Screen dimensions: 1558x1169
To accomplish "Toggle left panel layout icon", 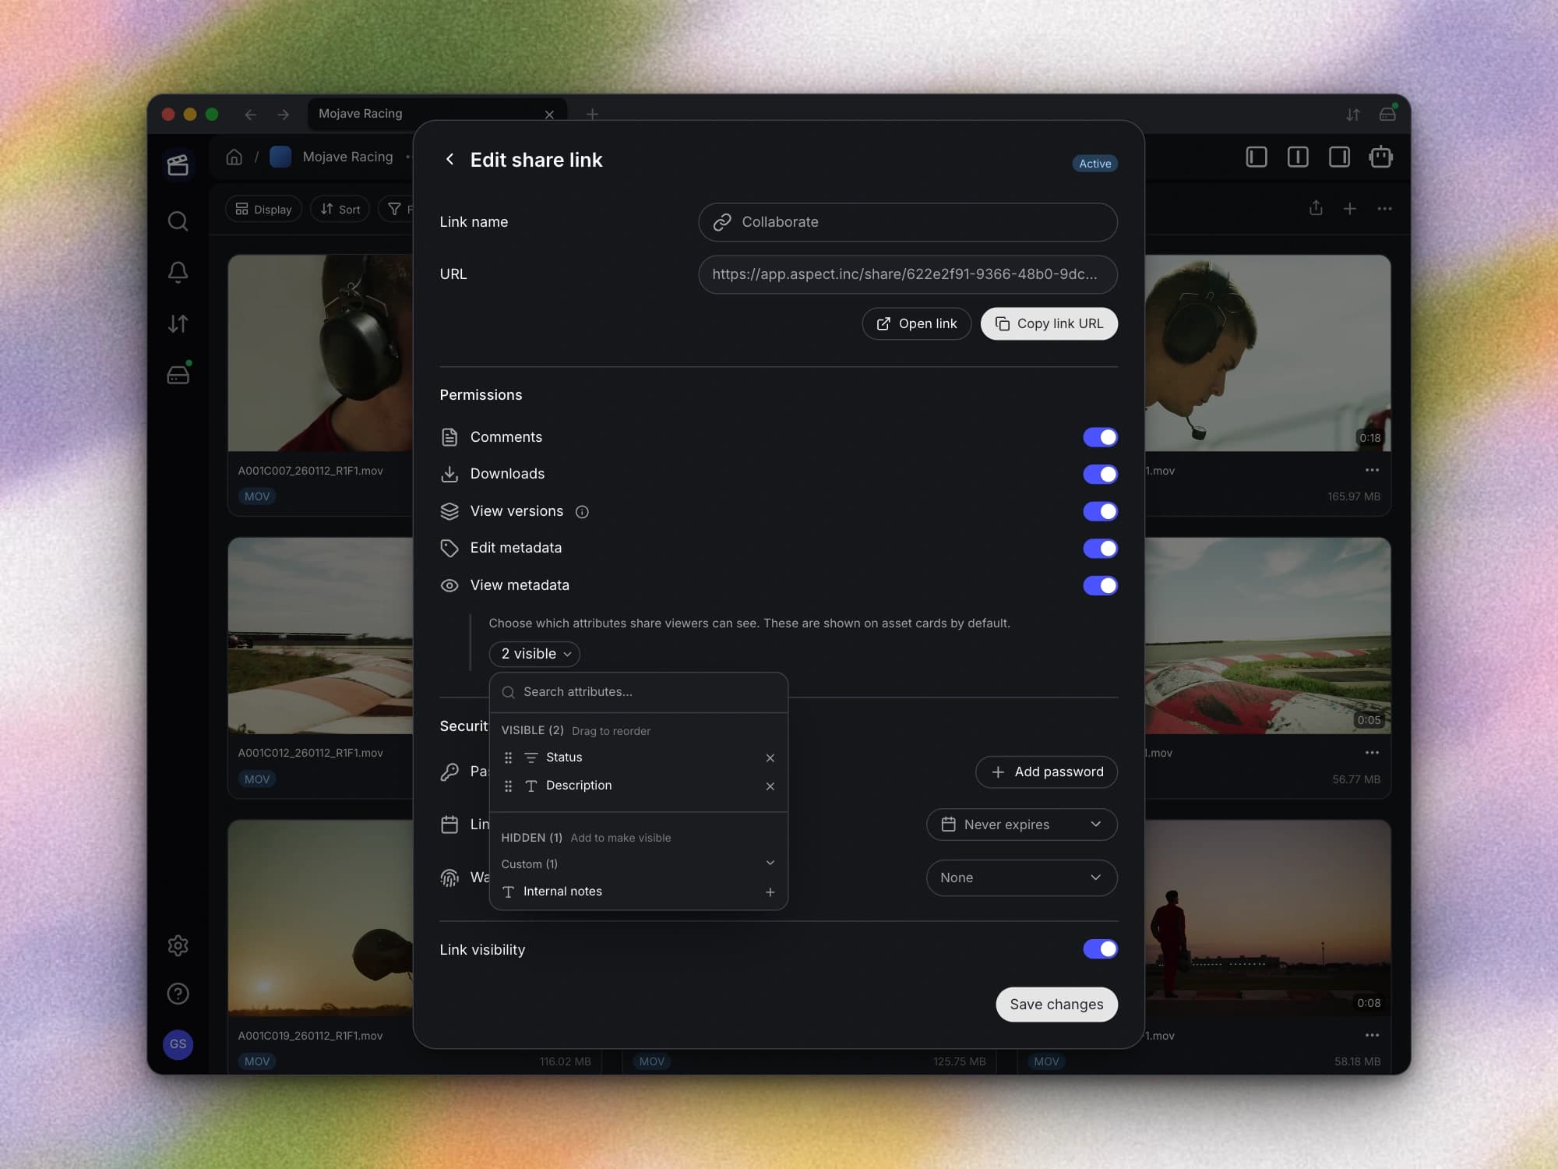I will pos(1257,157).
